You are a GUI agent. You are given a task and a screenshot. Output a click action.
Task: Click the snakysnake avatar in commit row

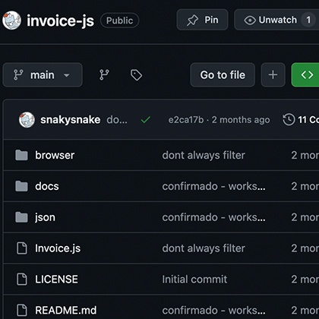click(x=27, y=120)
